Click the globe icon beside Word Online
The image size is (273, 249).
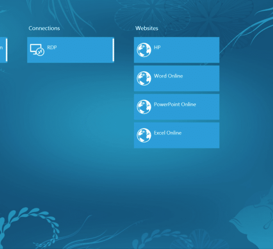pos(144,78)
